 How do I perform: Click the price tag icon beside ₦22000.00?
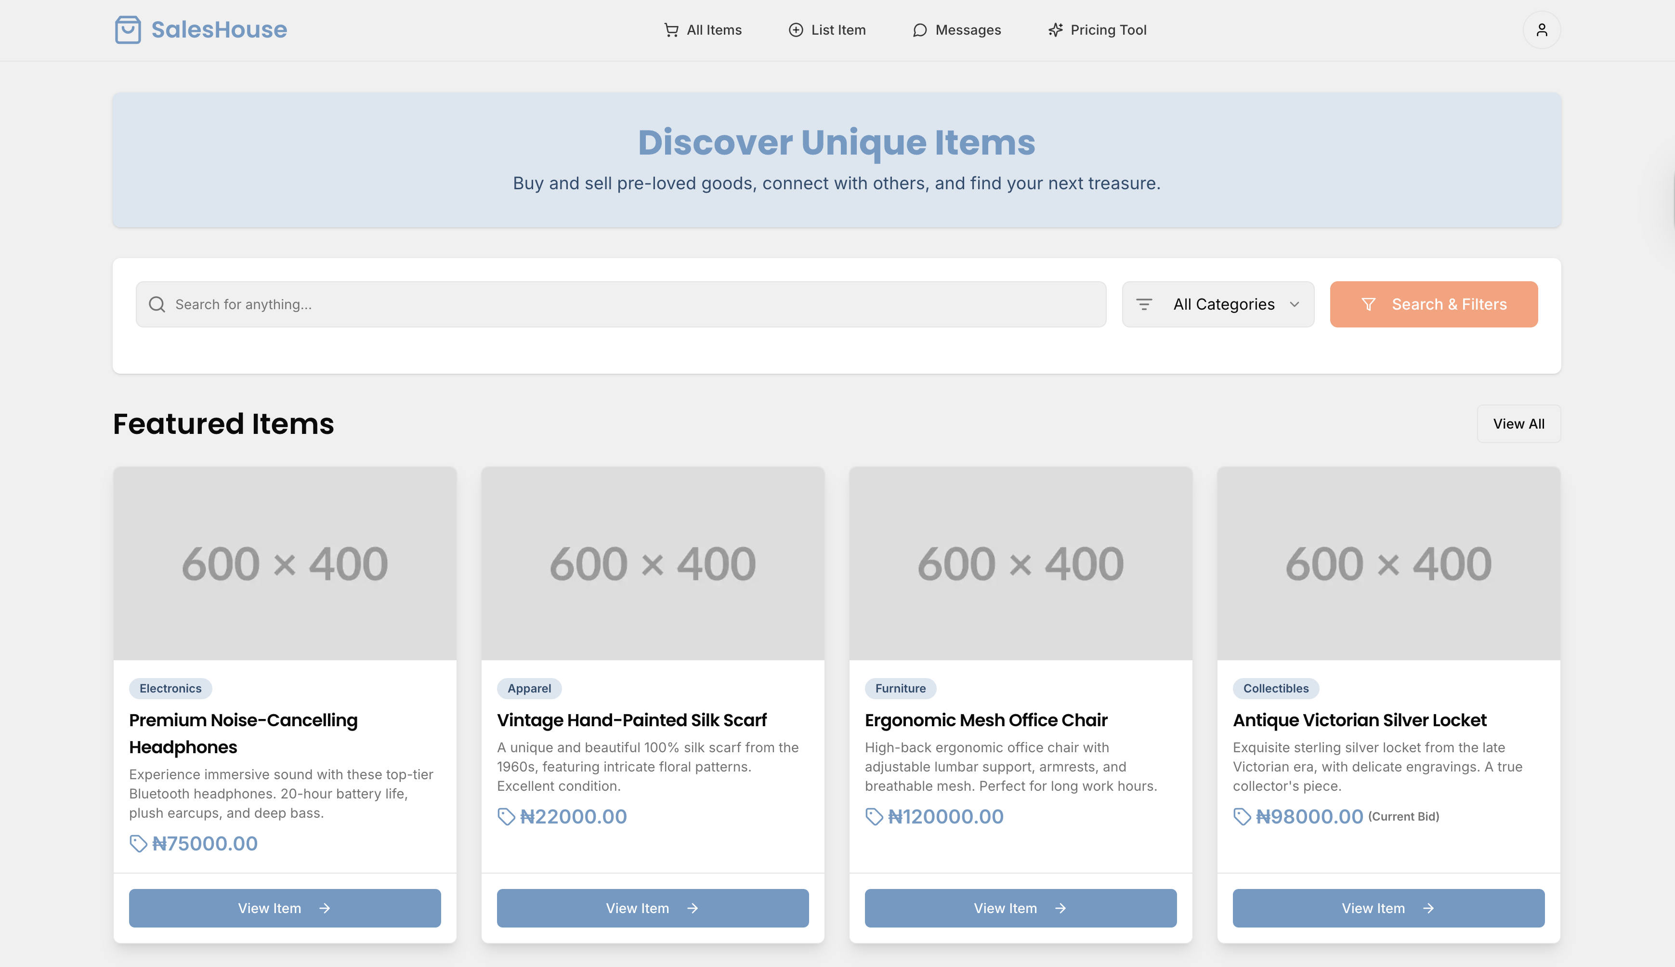coord(506,816)
